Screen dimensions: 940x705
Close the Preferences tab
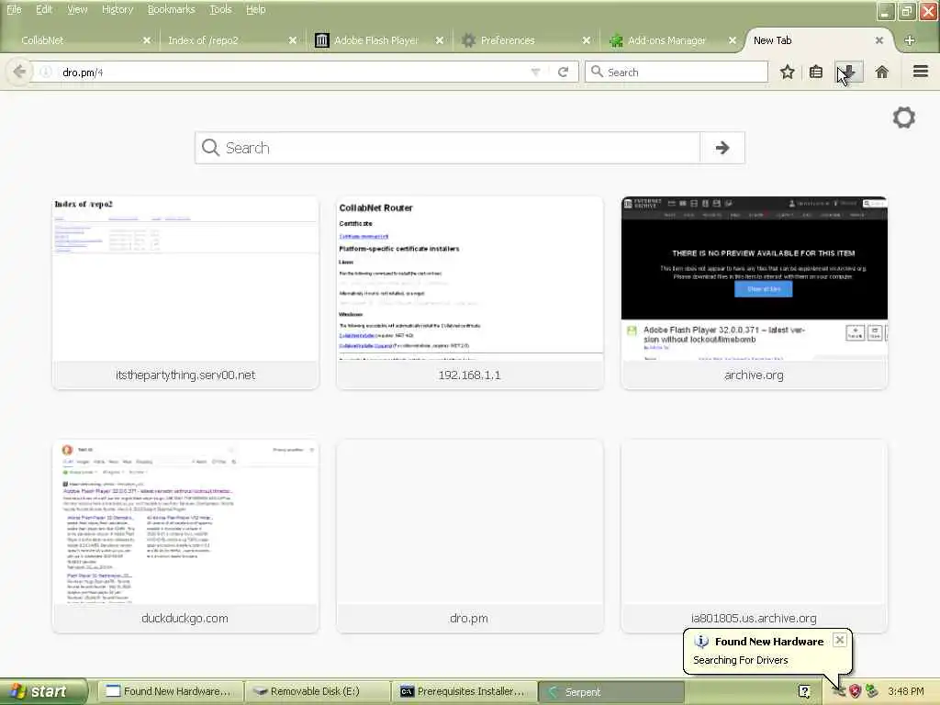[587, 40]
